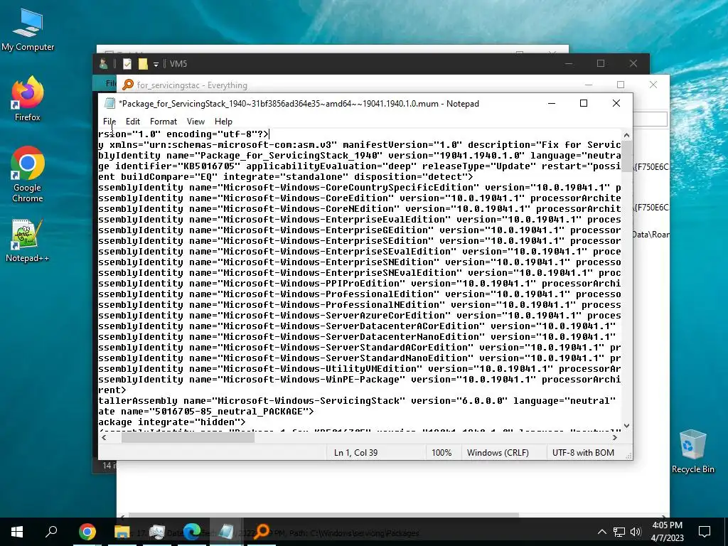This screenshot has height=546, width=728.
Task: Open File Explorer from the taskbar
Action: (x=122, y=532)
